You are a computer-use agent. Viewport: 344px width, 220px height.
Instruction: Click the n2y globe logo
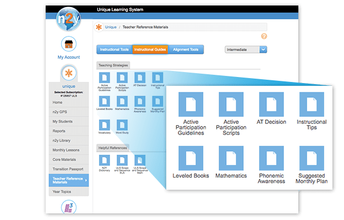pos(68,19)
